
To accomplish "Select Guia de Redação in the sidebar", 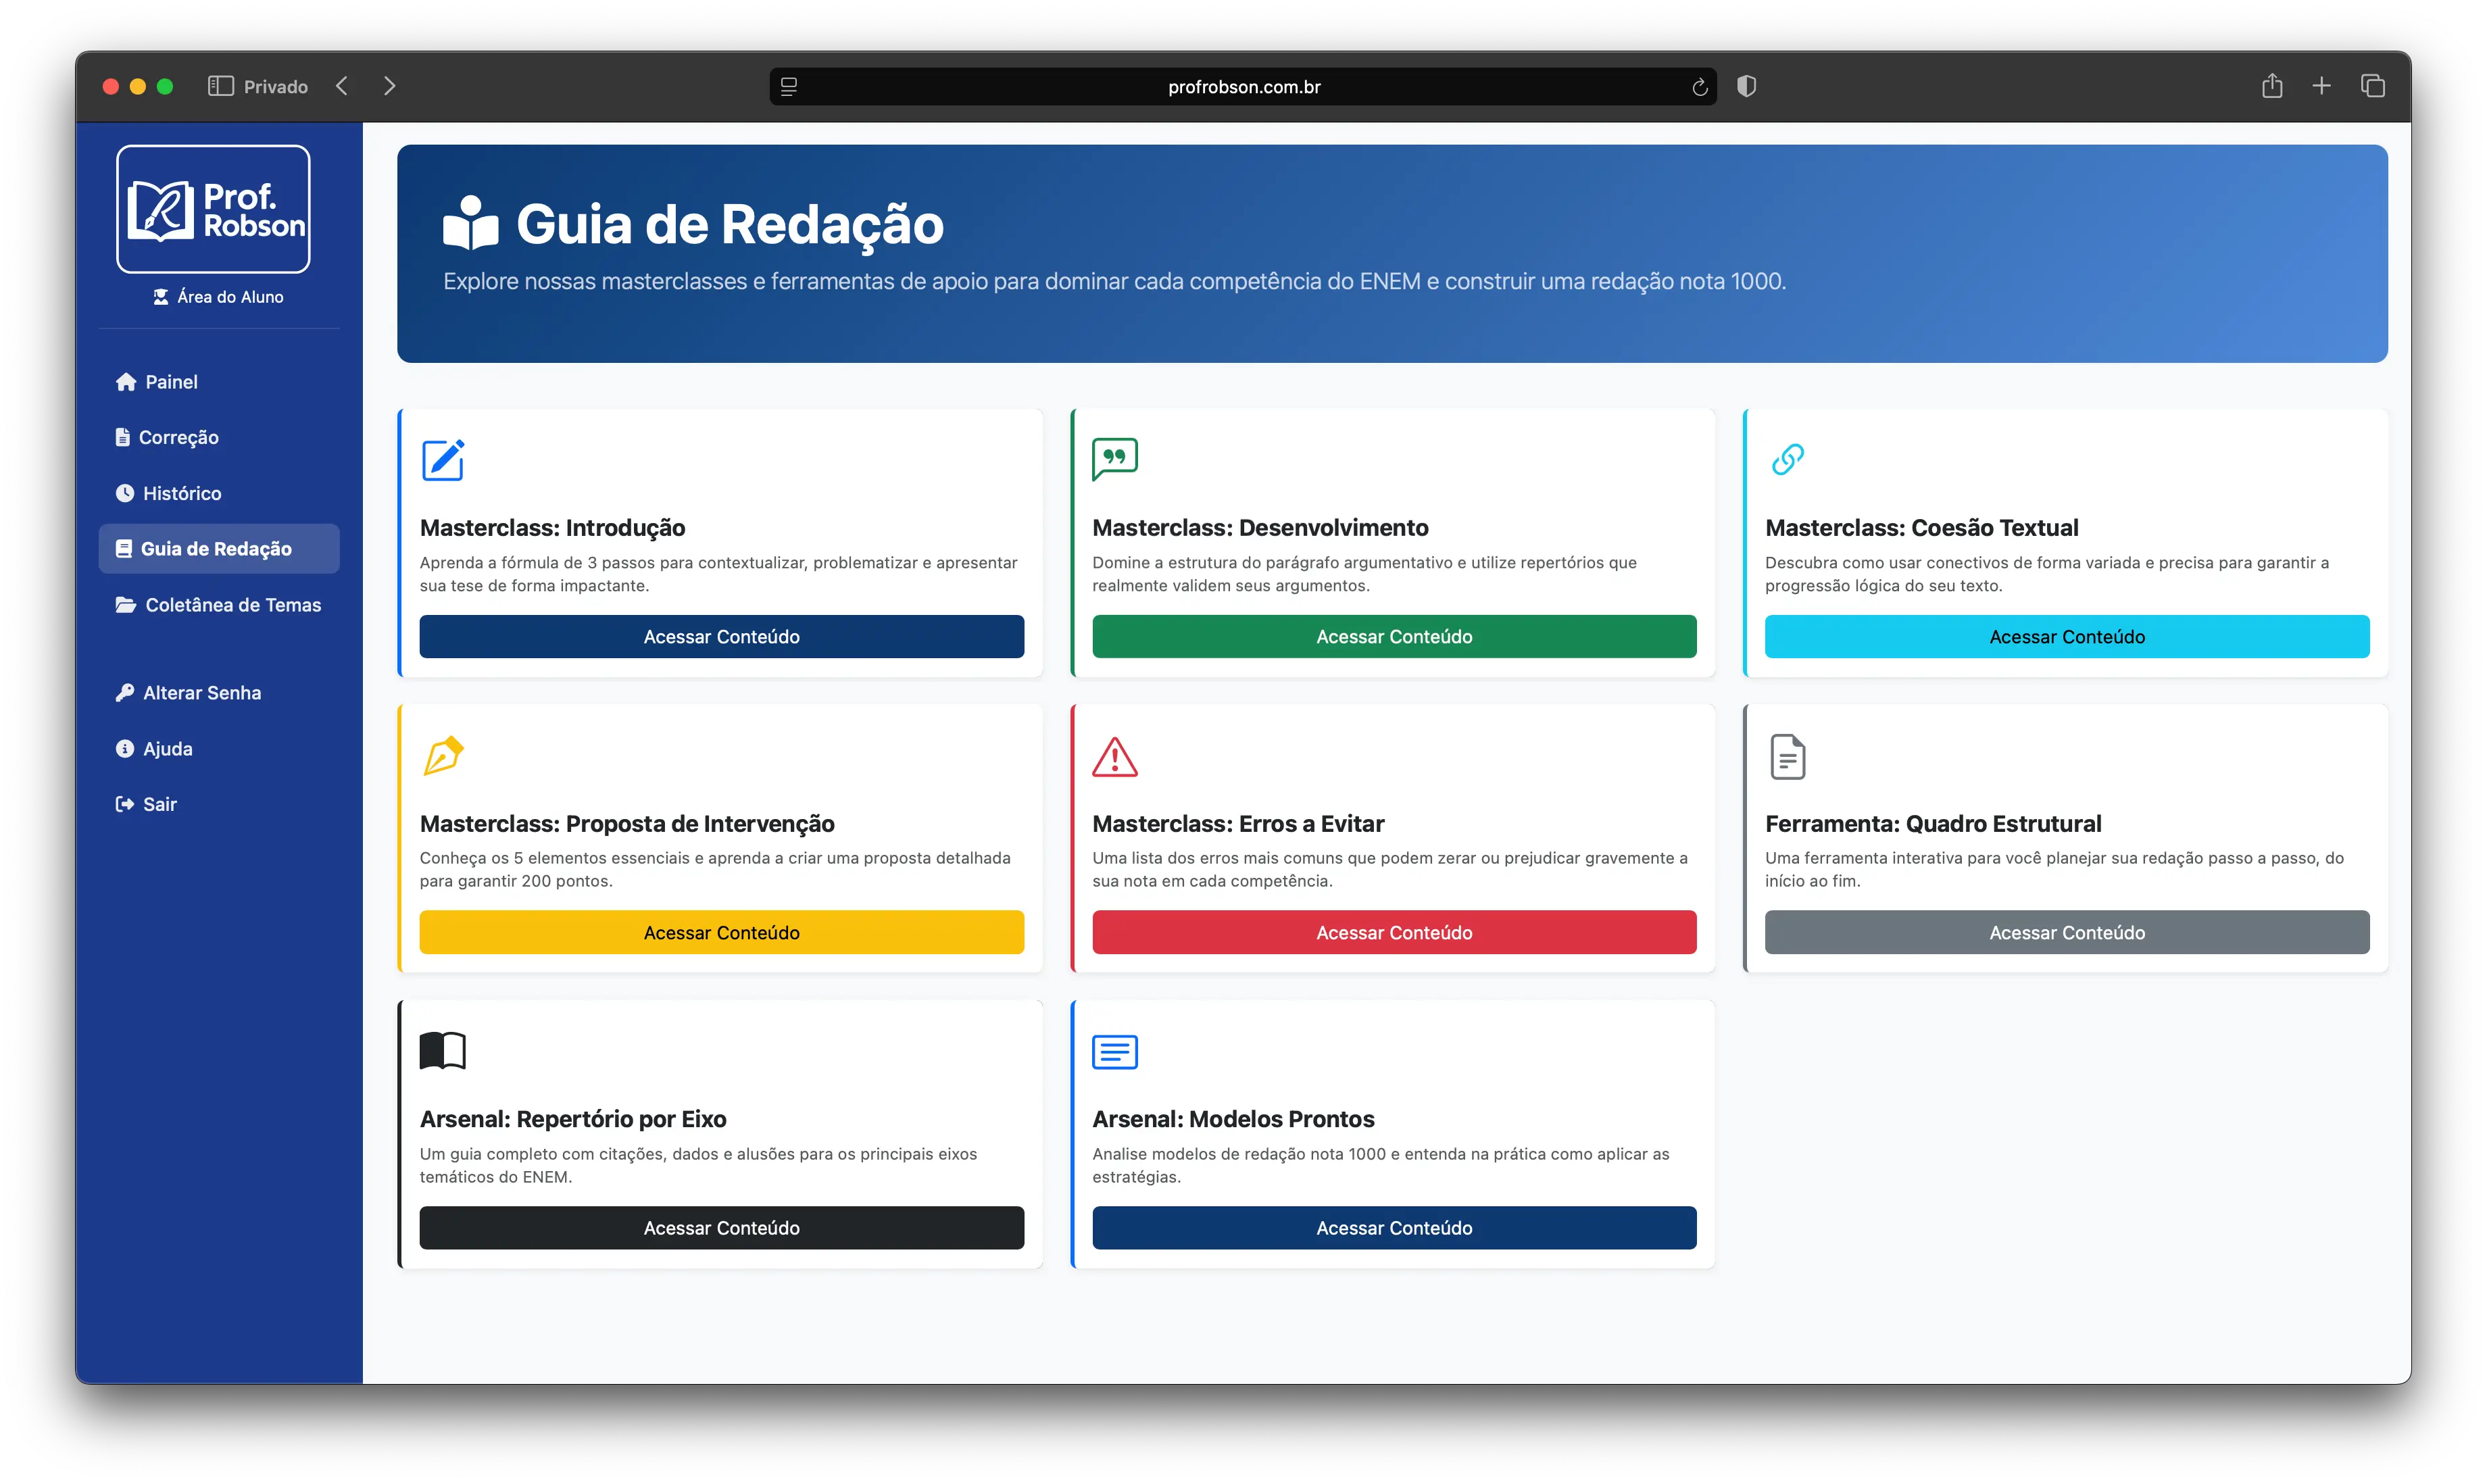I will point(219,549).
